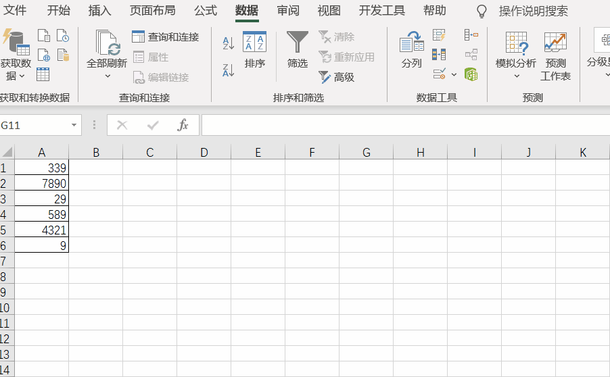Open the Help (帮助) tab
Screen dimensions: 610x377
click(435, 11)
